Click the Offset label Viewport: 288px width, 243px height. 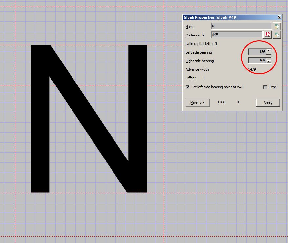pos(191,78)
